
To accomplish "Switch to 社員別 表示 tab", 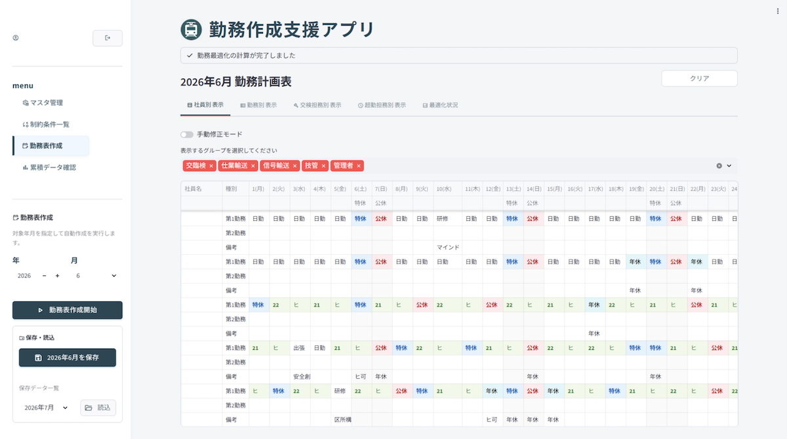I will [x=205, y=105].
